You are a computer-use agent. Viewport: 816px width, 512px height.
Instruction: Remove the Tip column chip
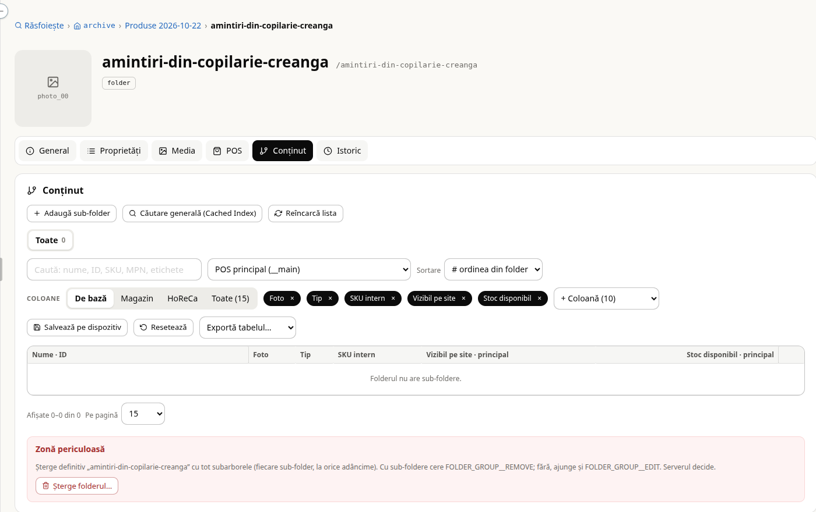coord(330,298)
